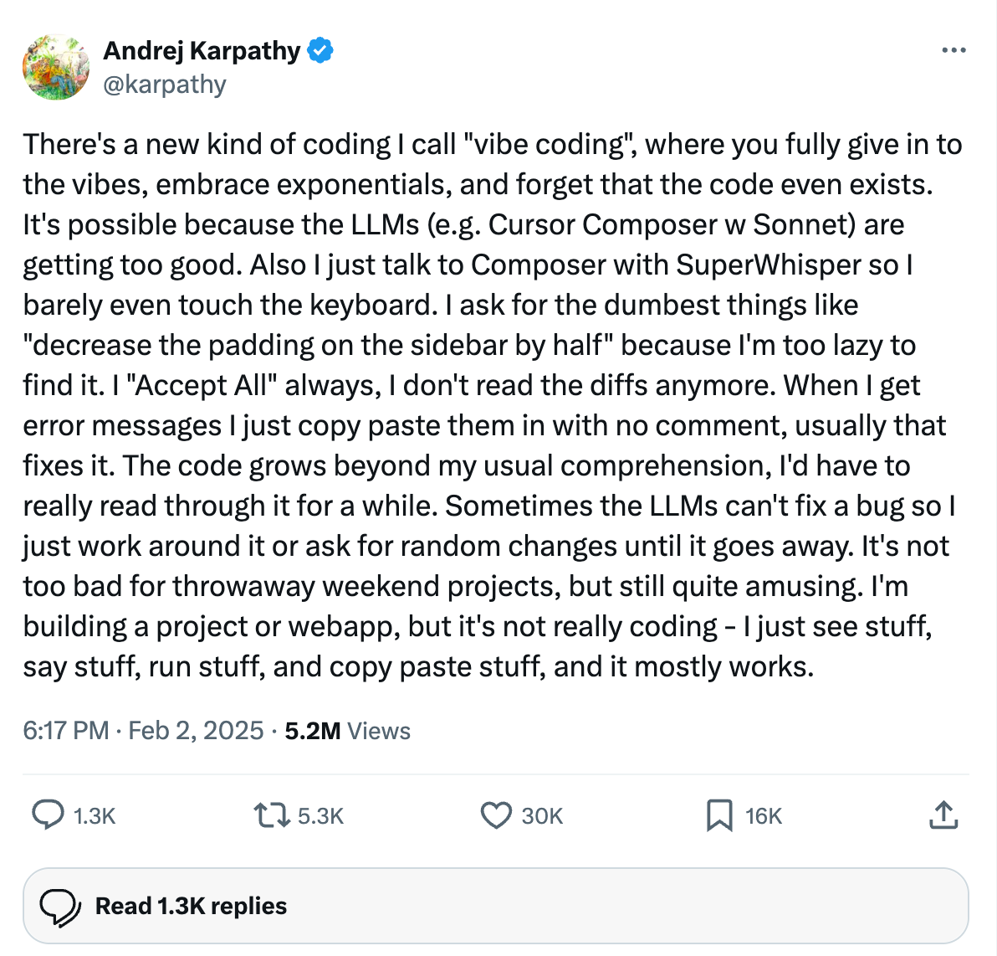This screenshot has height=956, width=997.
Task: Open @karpathy's profile via the handle
Action: [x=164, y=84]
